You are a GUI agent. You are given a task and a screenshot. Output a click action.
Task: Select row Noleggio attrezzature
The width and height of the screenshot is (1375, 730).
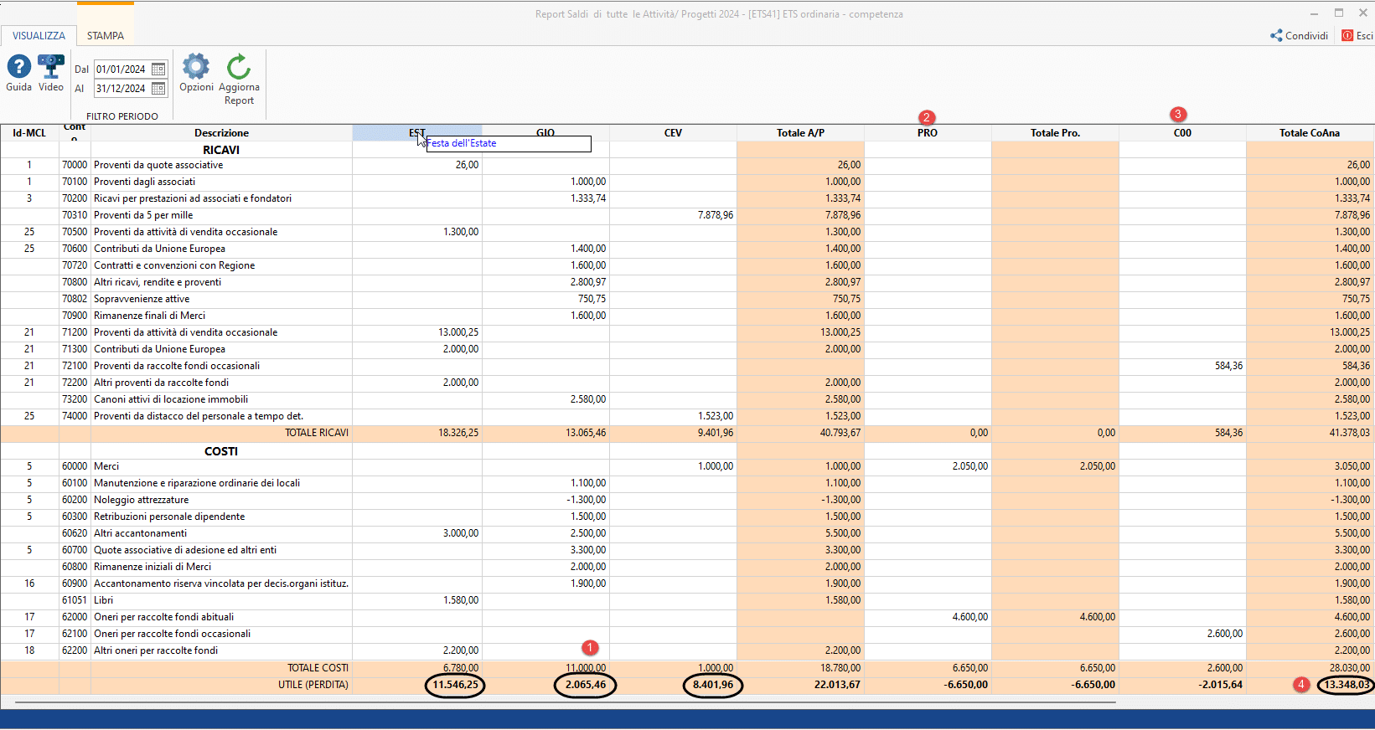[x=687, y=500]
